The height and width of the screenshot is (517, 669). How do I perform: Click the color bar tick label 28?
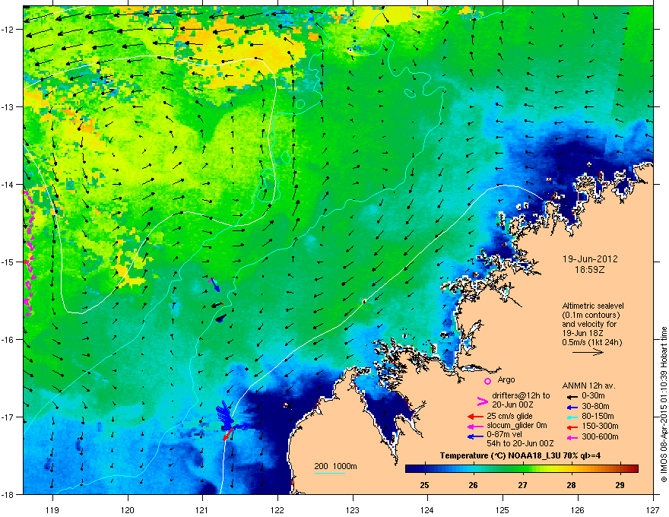(x=571, y=485)
